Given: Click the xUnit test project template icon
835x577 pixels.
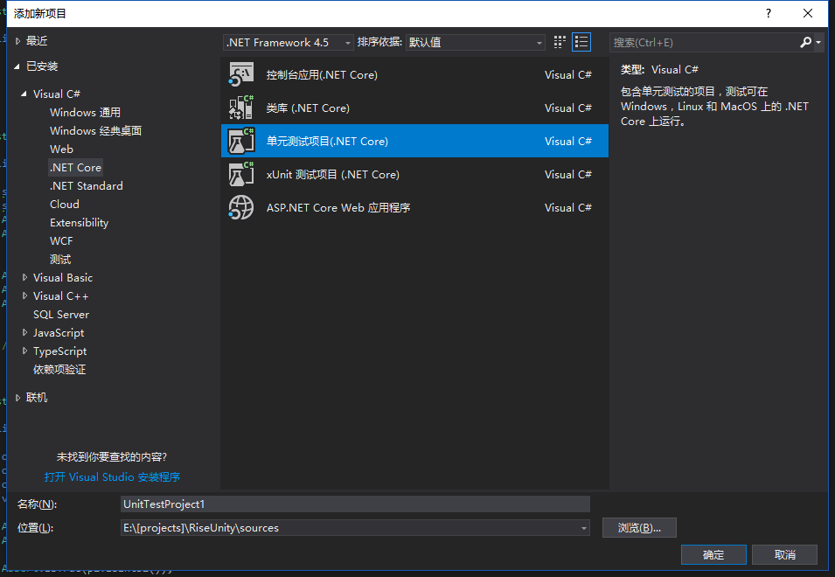Looking at the screenshot, I should [240, 175].
